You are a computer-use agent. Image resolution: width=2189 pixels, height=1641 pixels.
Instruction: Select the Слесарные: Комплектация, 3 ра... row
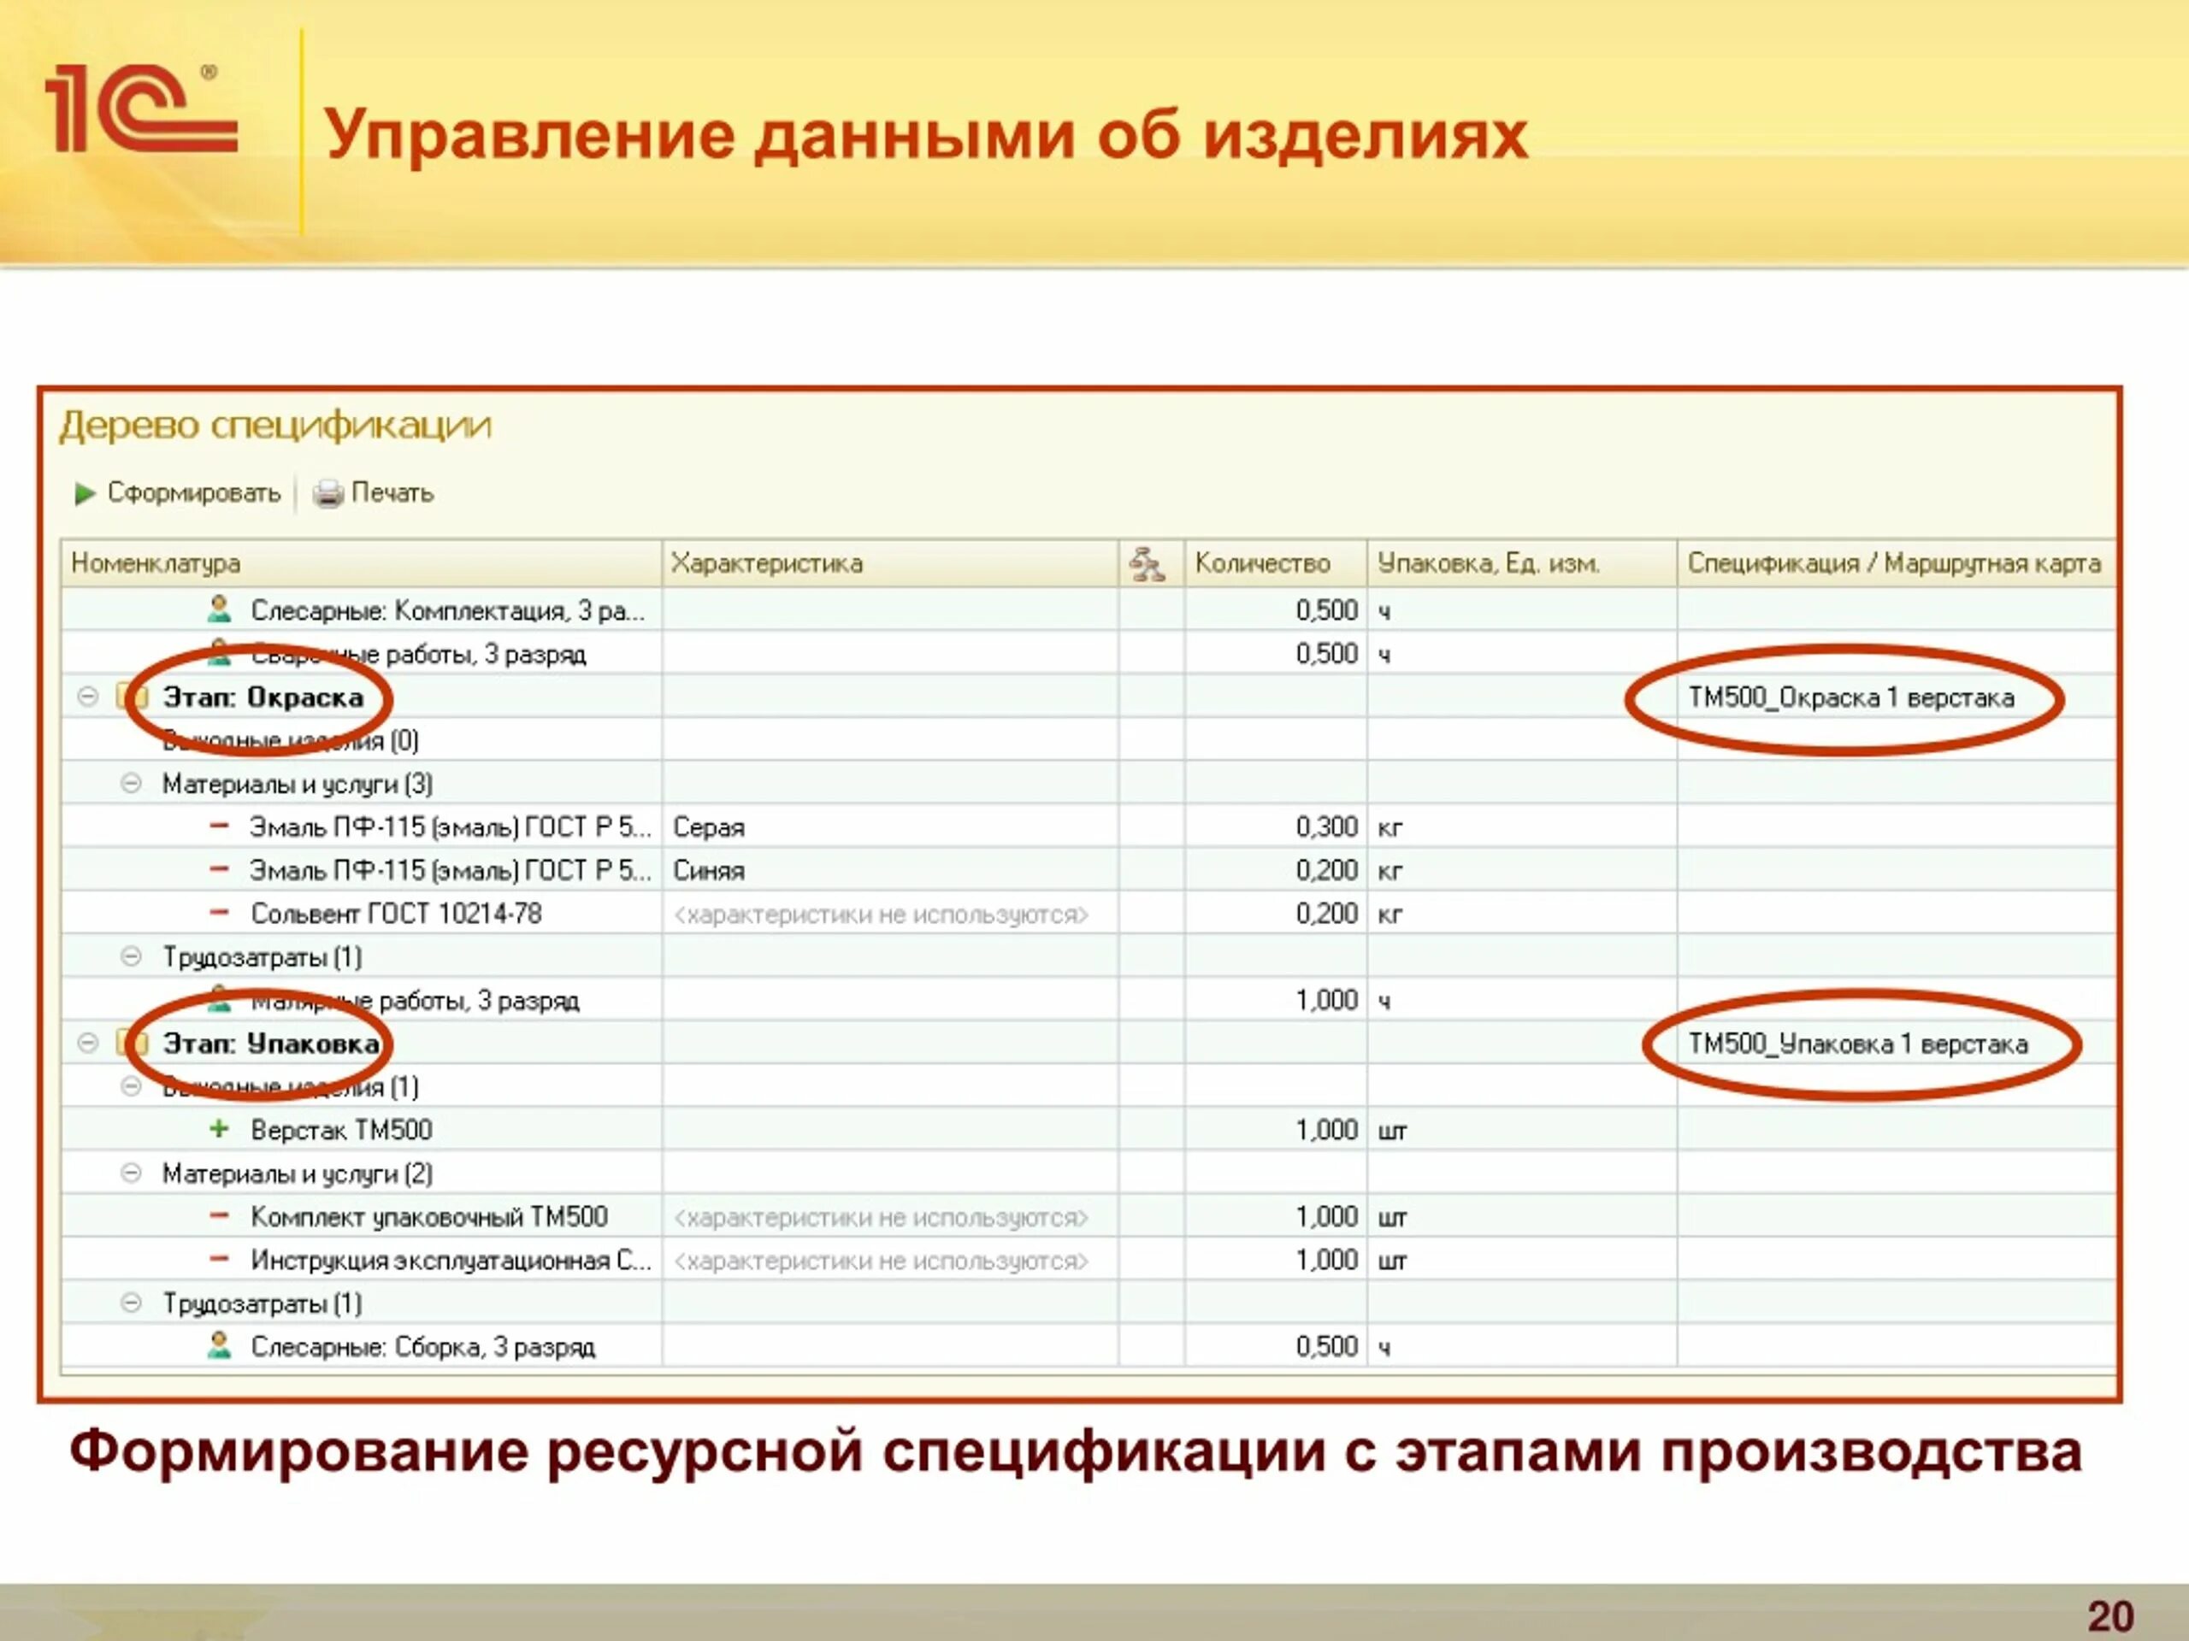(x=1089, y=610)
